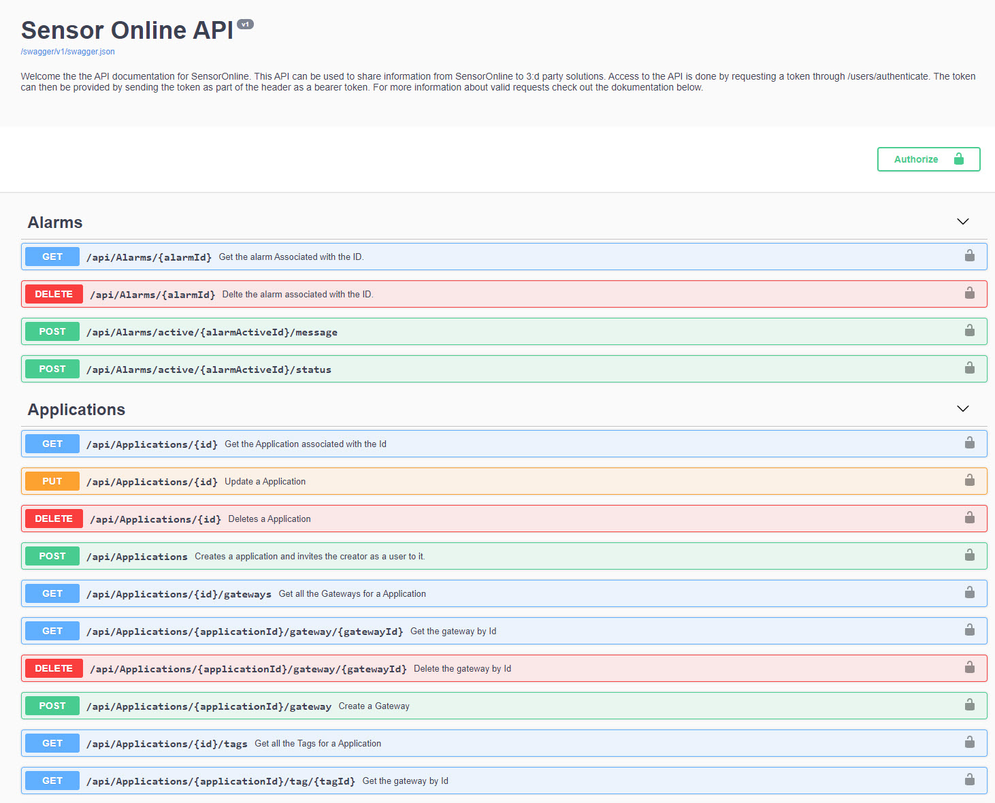Click 'Delete the gateway by Id' description
The image size is (995, 803).
pyautogui.click(x=462, y=668)
